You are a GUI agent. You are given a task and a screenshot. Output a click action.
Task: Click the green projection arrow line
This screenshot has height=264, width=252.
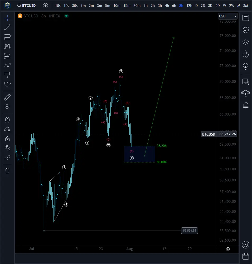click(159, 97)
